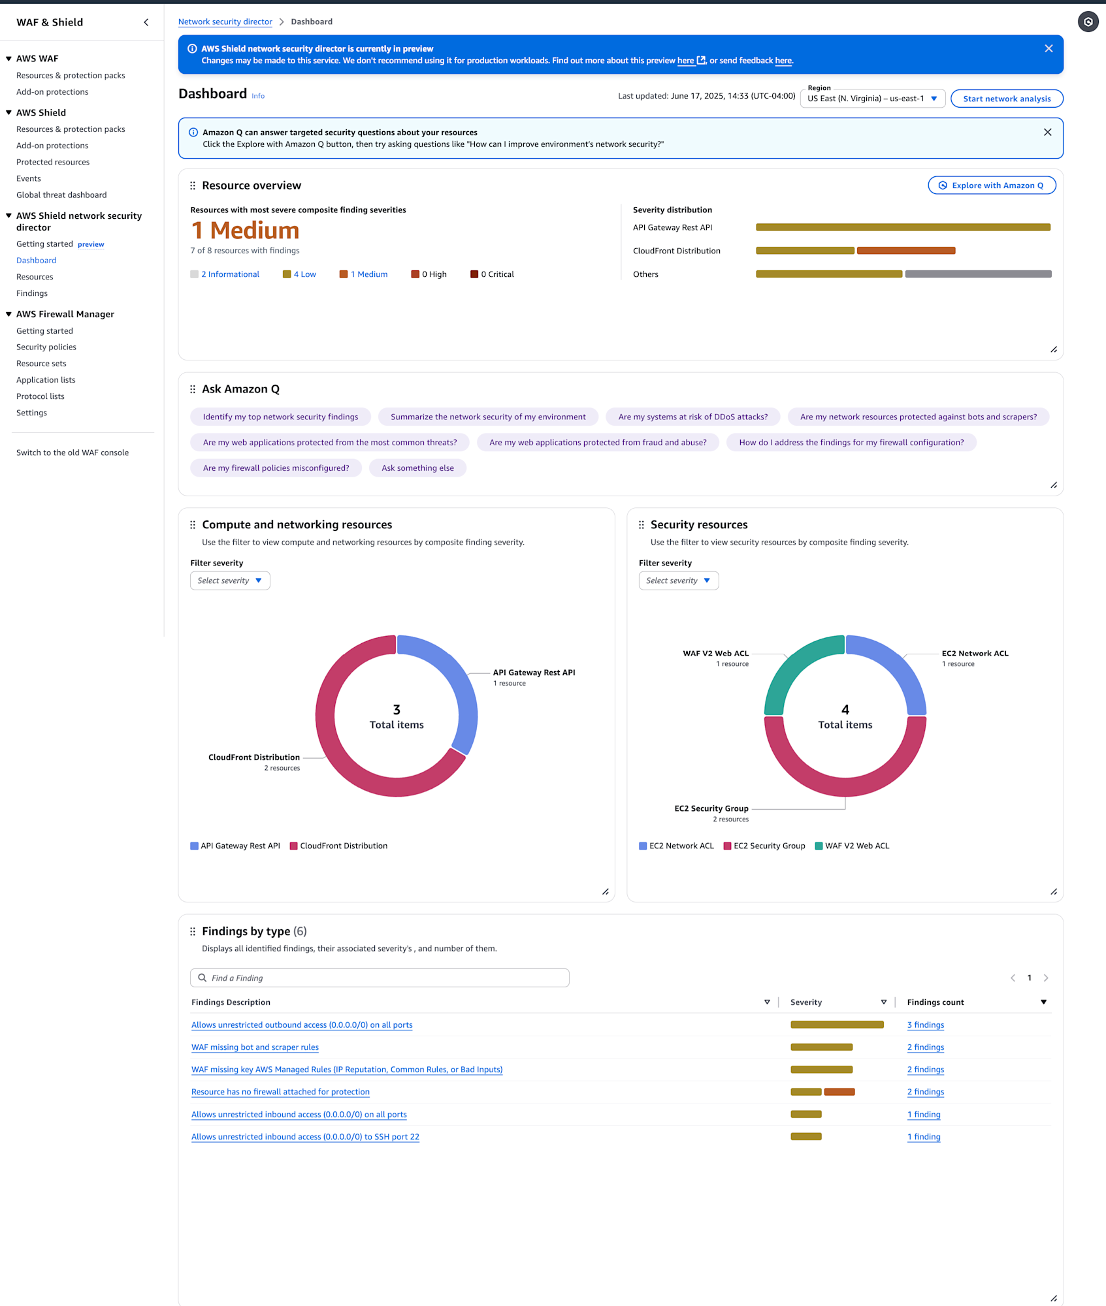The height and width of the screenshot is (1306, 1106).
Task: Open the Amazon Q assistant icon at top right
Action: click(1088, 22)
